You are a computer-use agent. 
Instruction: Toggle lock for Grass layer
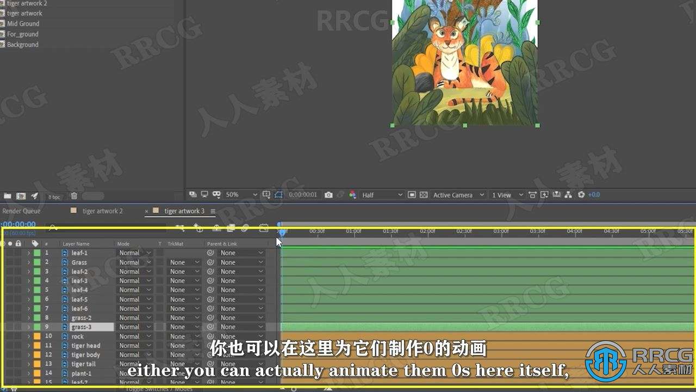click(18, 262)
